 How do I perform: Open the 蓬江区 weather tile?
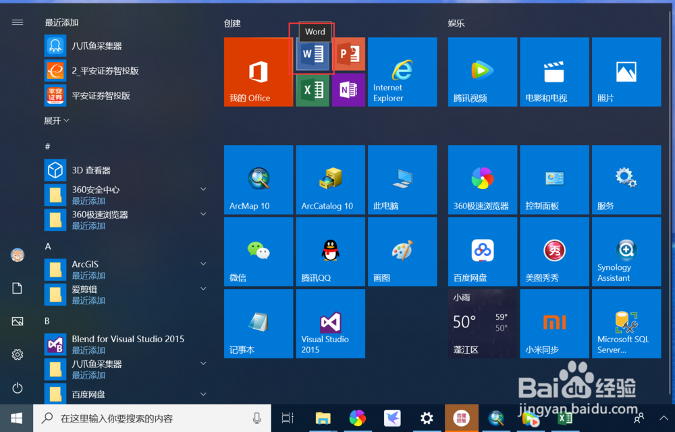pos(483,323)
